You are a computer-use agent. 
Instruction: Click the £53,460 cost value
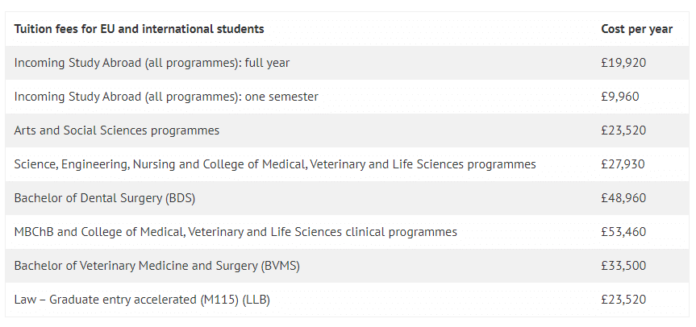(x=623, y=232)
